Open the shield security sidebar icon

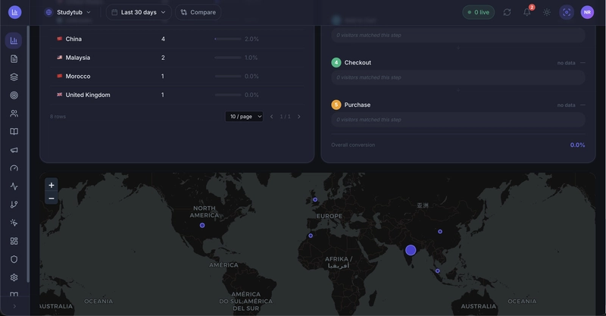pyautogui.click(x=14, y=259)
